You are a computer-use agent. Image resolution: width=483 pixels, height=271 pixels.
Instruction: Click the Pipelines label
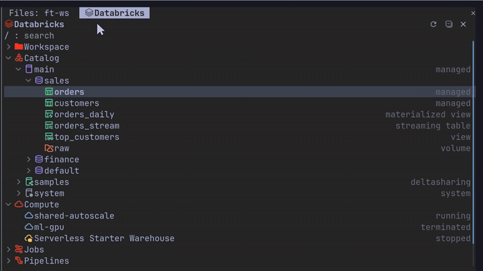coord(46,260)
